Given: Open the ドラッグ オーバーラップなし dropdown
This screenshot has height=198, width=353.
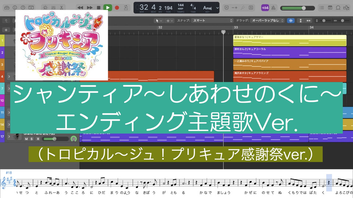Looking at the screenshot, I should [267, 21].
